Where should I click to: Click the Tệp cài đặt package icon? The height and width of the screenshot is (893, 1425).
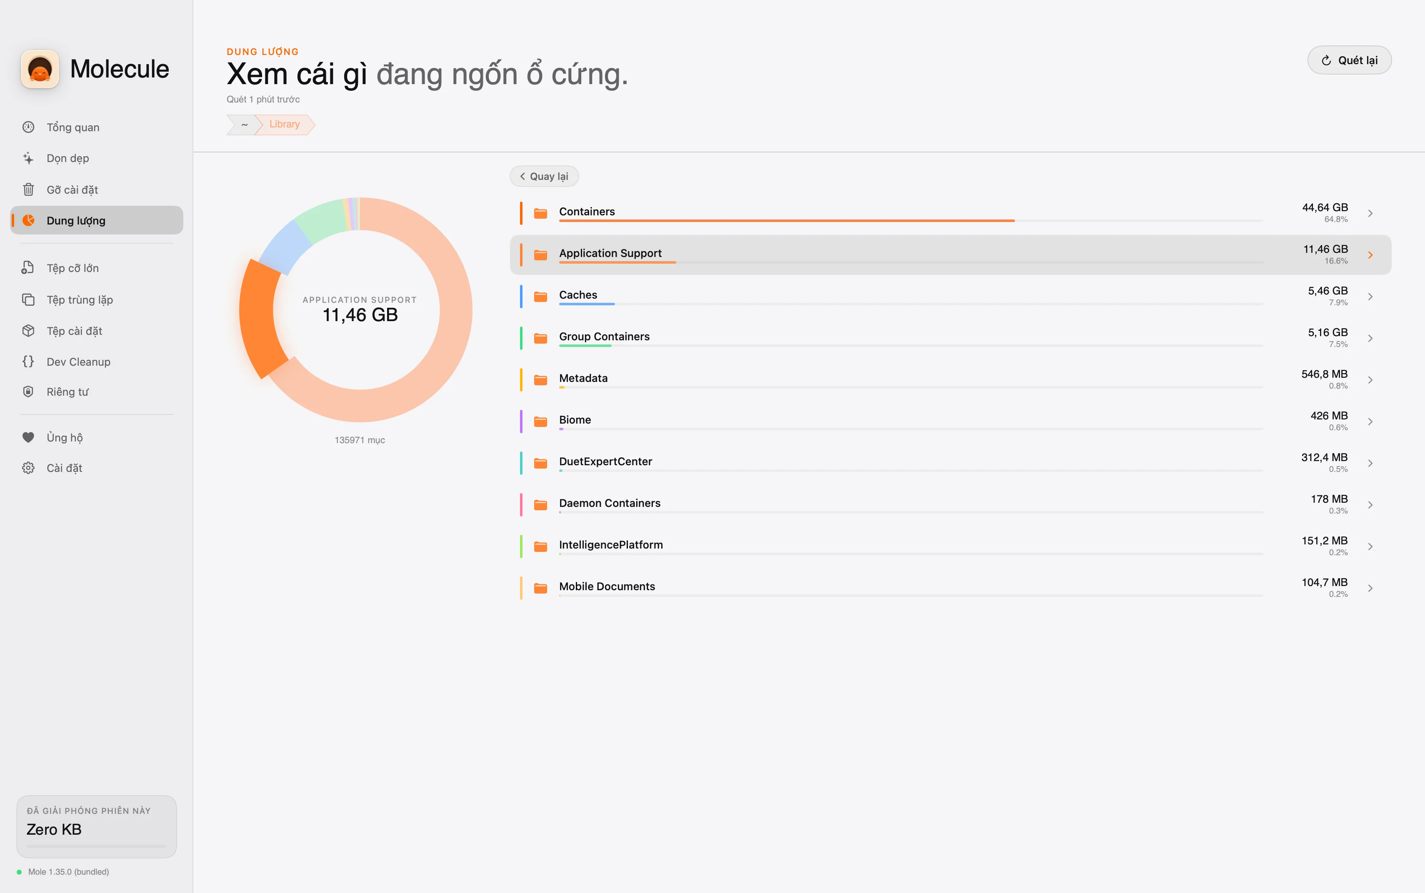pos(28,331)
